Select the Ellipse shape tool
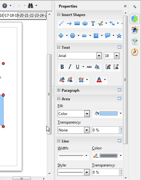Image resolution: width=141 pixels, height=180 pixels. [85, 24]
